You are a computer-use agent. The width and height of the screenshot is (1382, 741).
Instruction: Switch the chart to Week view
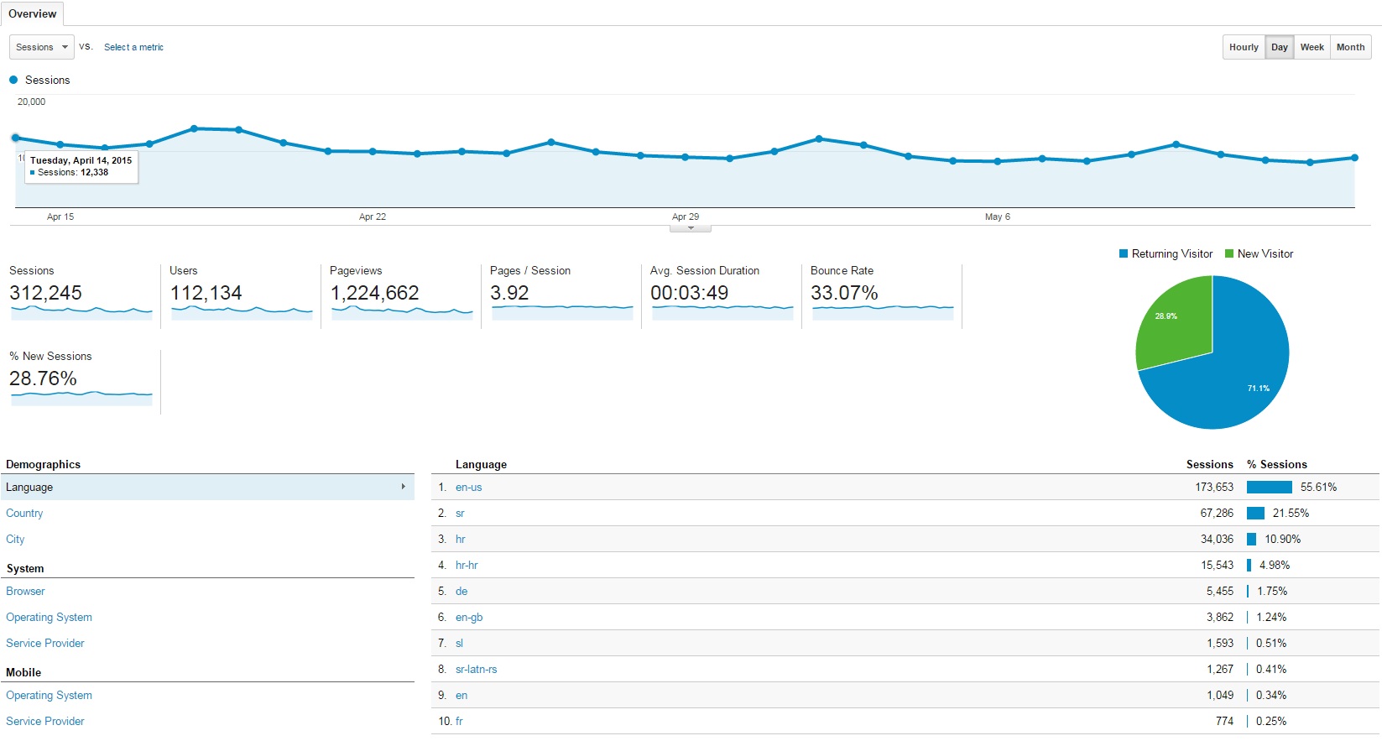[x=1312, y=47]
